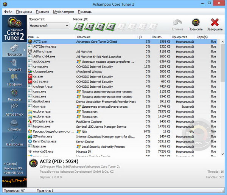Open the Процессы sidebar section
Screen dimensions: 227x195
[14, 50]
